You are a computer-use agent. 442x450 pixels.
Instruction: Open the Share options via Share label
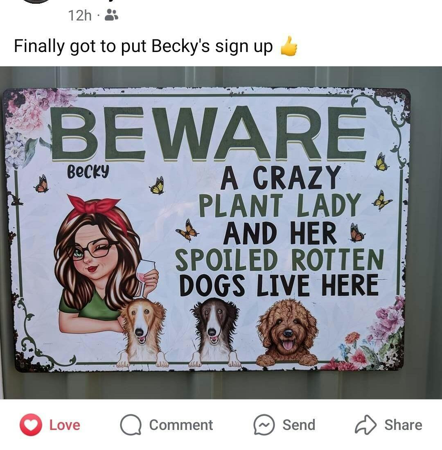click(x=403, y=425)
